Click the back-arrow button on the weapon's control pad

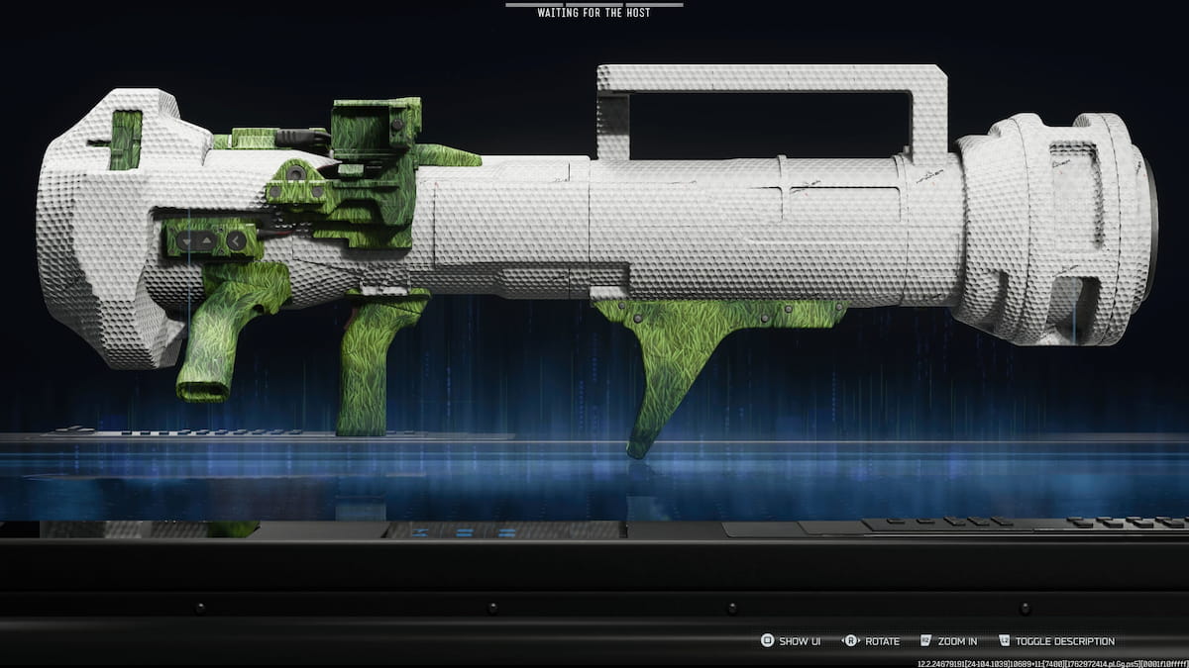click(236, 240)
